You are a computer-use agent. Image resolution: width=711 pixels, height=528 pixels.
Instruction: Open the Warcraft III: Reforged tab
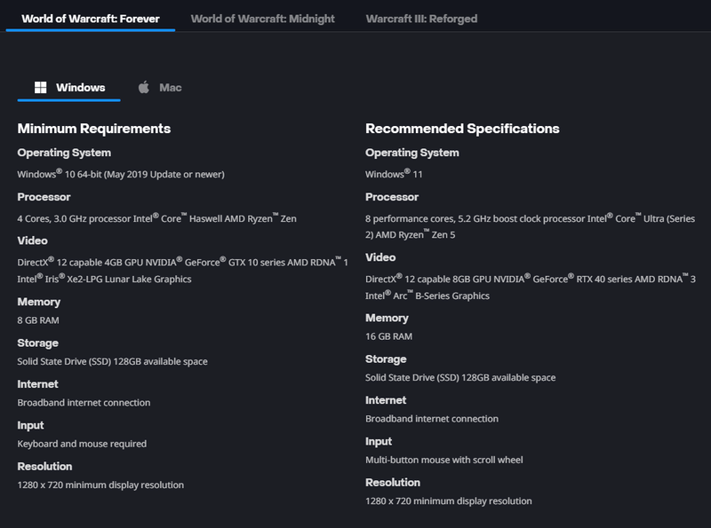point(421,19)
